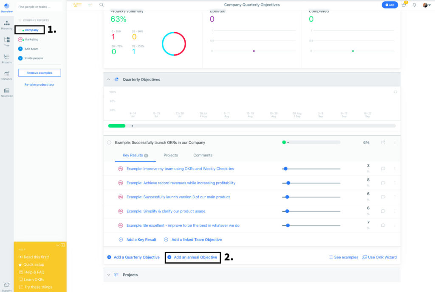Click See examples link
Viewport: 435px width, 292px height.
click(x=344, y=257)
